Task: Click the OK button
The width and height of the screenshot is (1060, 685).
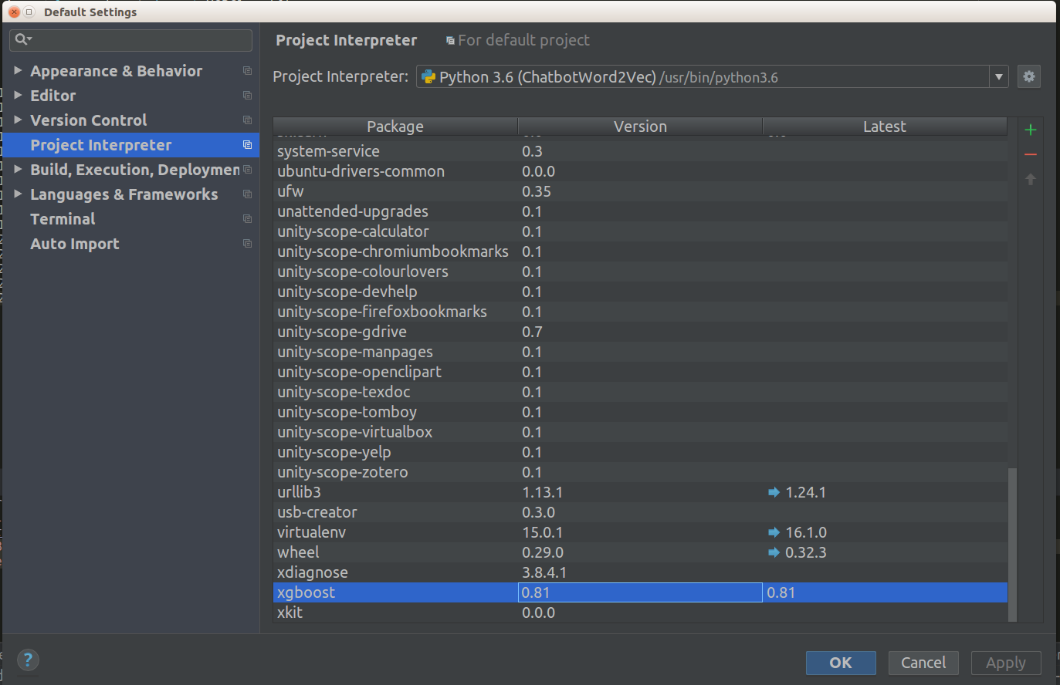Action: (x=841, y=663)
